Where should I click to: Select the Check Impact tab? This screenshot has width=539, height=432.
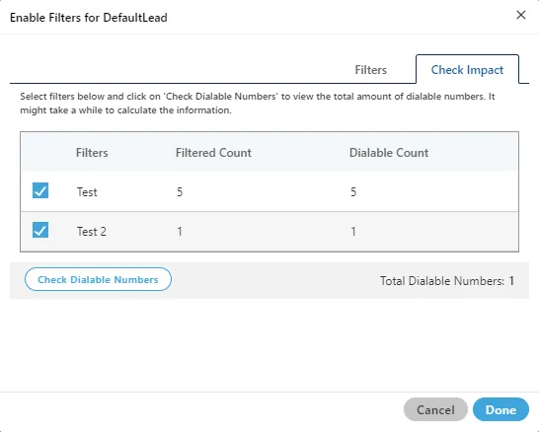467,70
